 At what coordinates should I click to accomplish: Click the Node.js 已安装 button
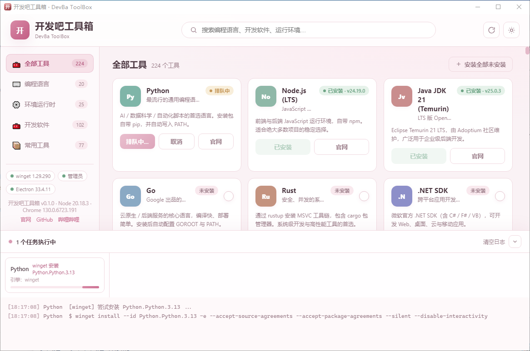[283, 147]
